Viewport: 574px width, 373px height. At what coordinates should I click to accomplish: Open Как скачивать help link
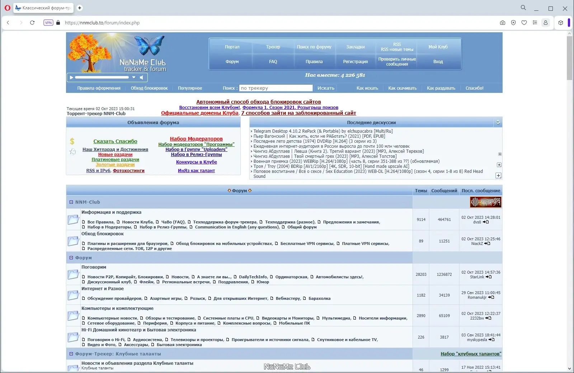coord(403,88)
